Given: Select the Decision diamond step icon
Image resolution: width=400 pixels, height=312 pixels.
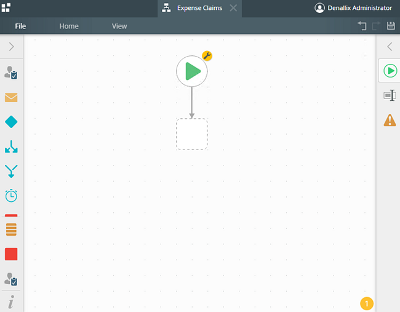Looking at the screenshot, I should pos(11,122).
